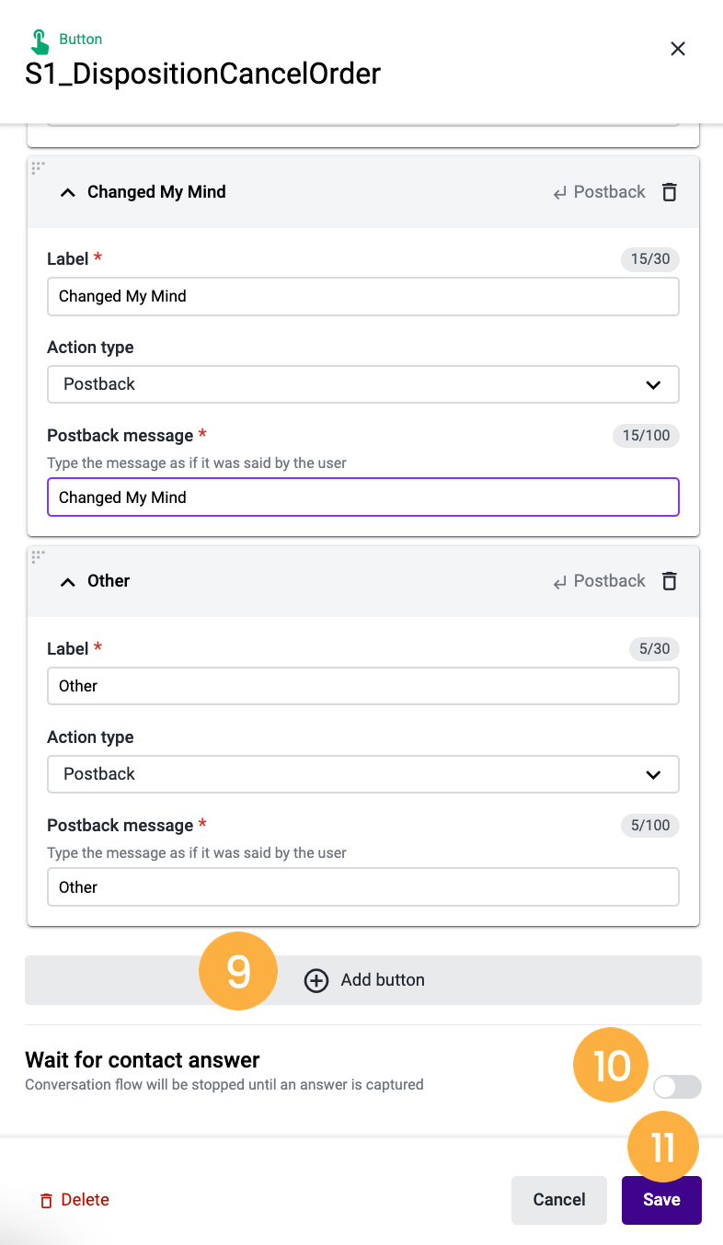The width and height of the screenshot is (723, 1245).
Task: Edit the Changed My Mind label field
Action: pyautogui.click(x=363, y=296)
